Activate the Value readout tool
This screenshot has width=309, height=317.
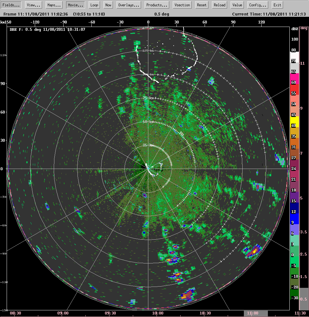pos(237,5)
